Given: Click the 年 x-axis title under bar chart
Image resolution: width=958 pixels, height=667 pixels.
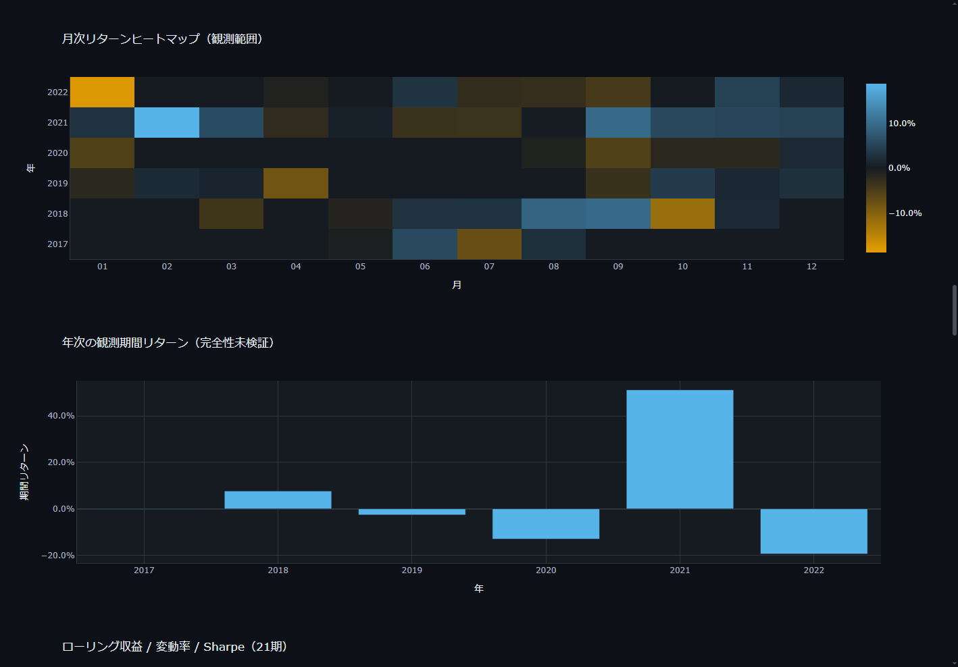Looking at the screenshot, I should tap(478, 589).
